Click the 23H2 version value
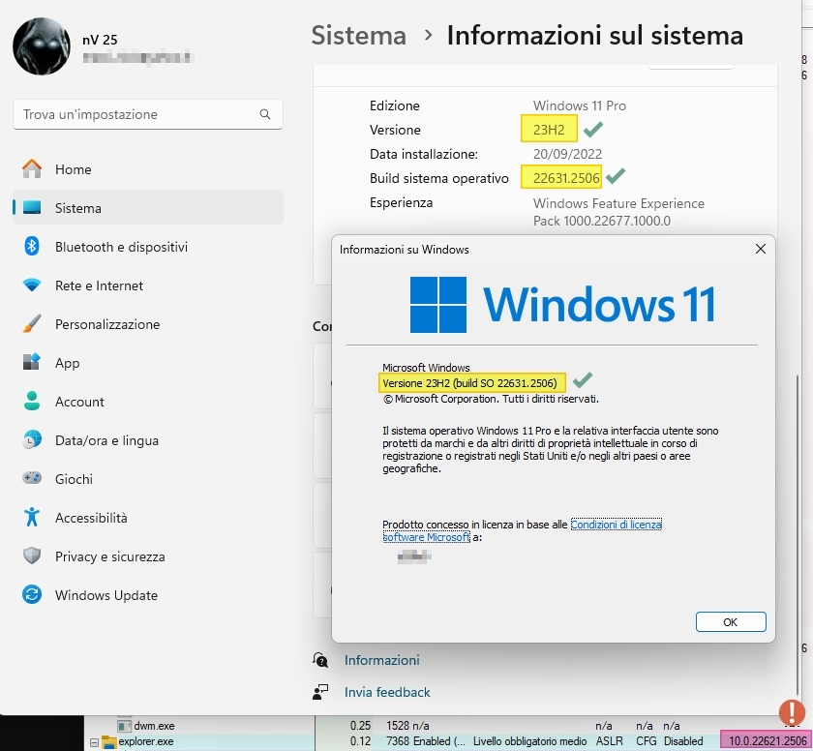Screen dimensions: 813x751 [549, 129]
